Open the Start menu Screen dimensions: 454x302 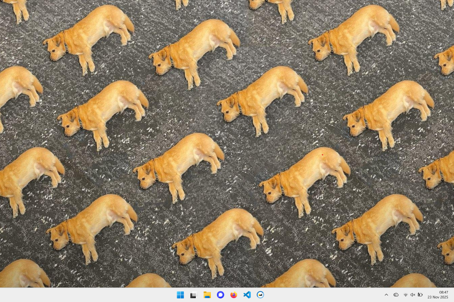click(181, 295)
